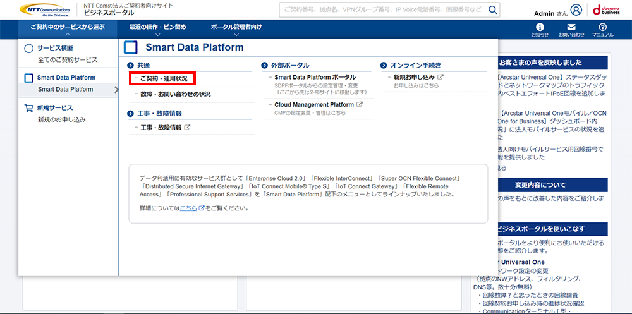
Task: Open the Admin user profile icon
Action: [x=576, y=9]
